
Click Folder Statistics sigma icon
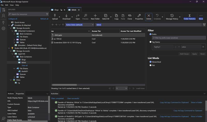(190, 15)
